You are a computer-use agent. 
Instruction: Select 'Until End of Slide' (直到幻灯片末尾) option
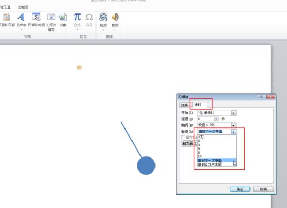coord(217,164)
